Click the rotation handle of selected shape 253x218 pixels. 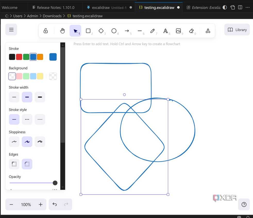point(124,95)
